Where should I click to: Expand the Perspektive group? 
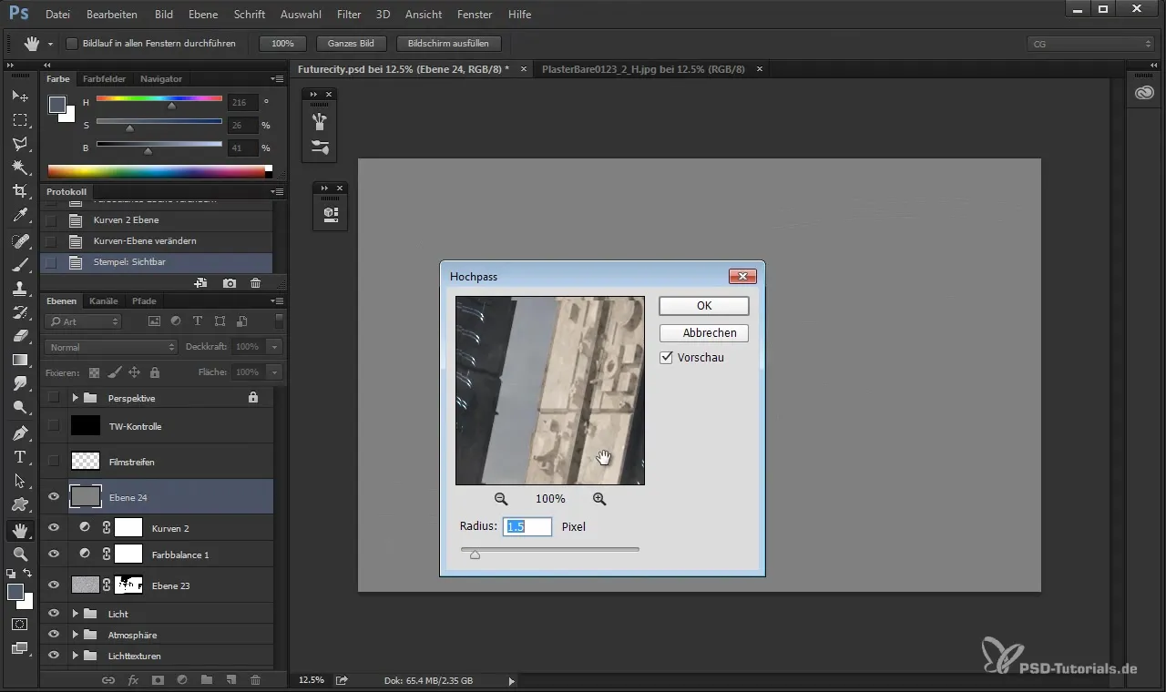pos(76,398)
